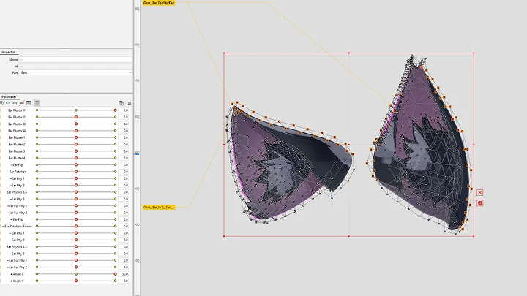
Task: Select the Inspector tab
Action: 8,52
